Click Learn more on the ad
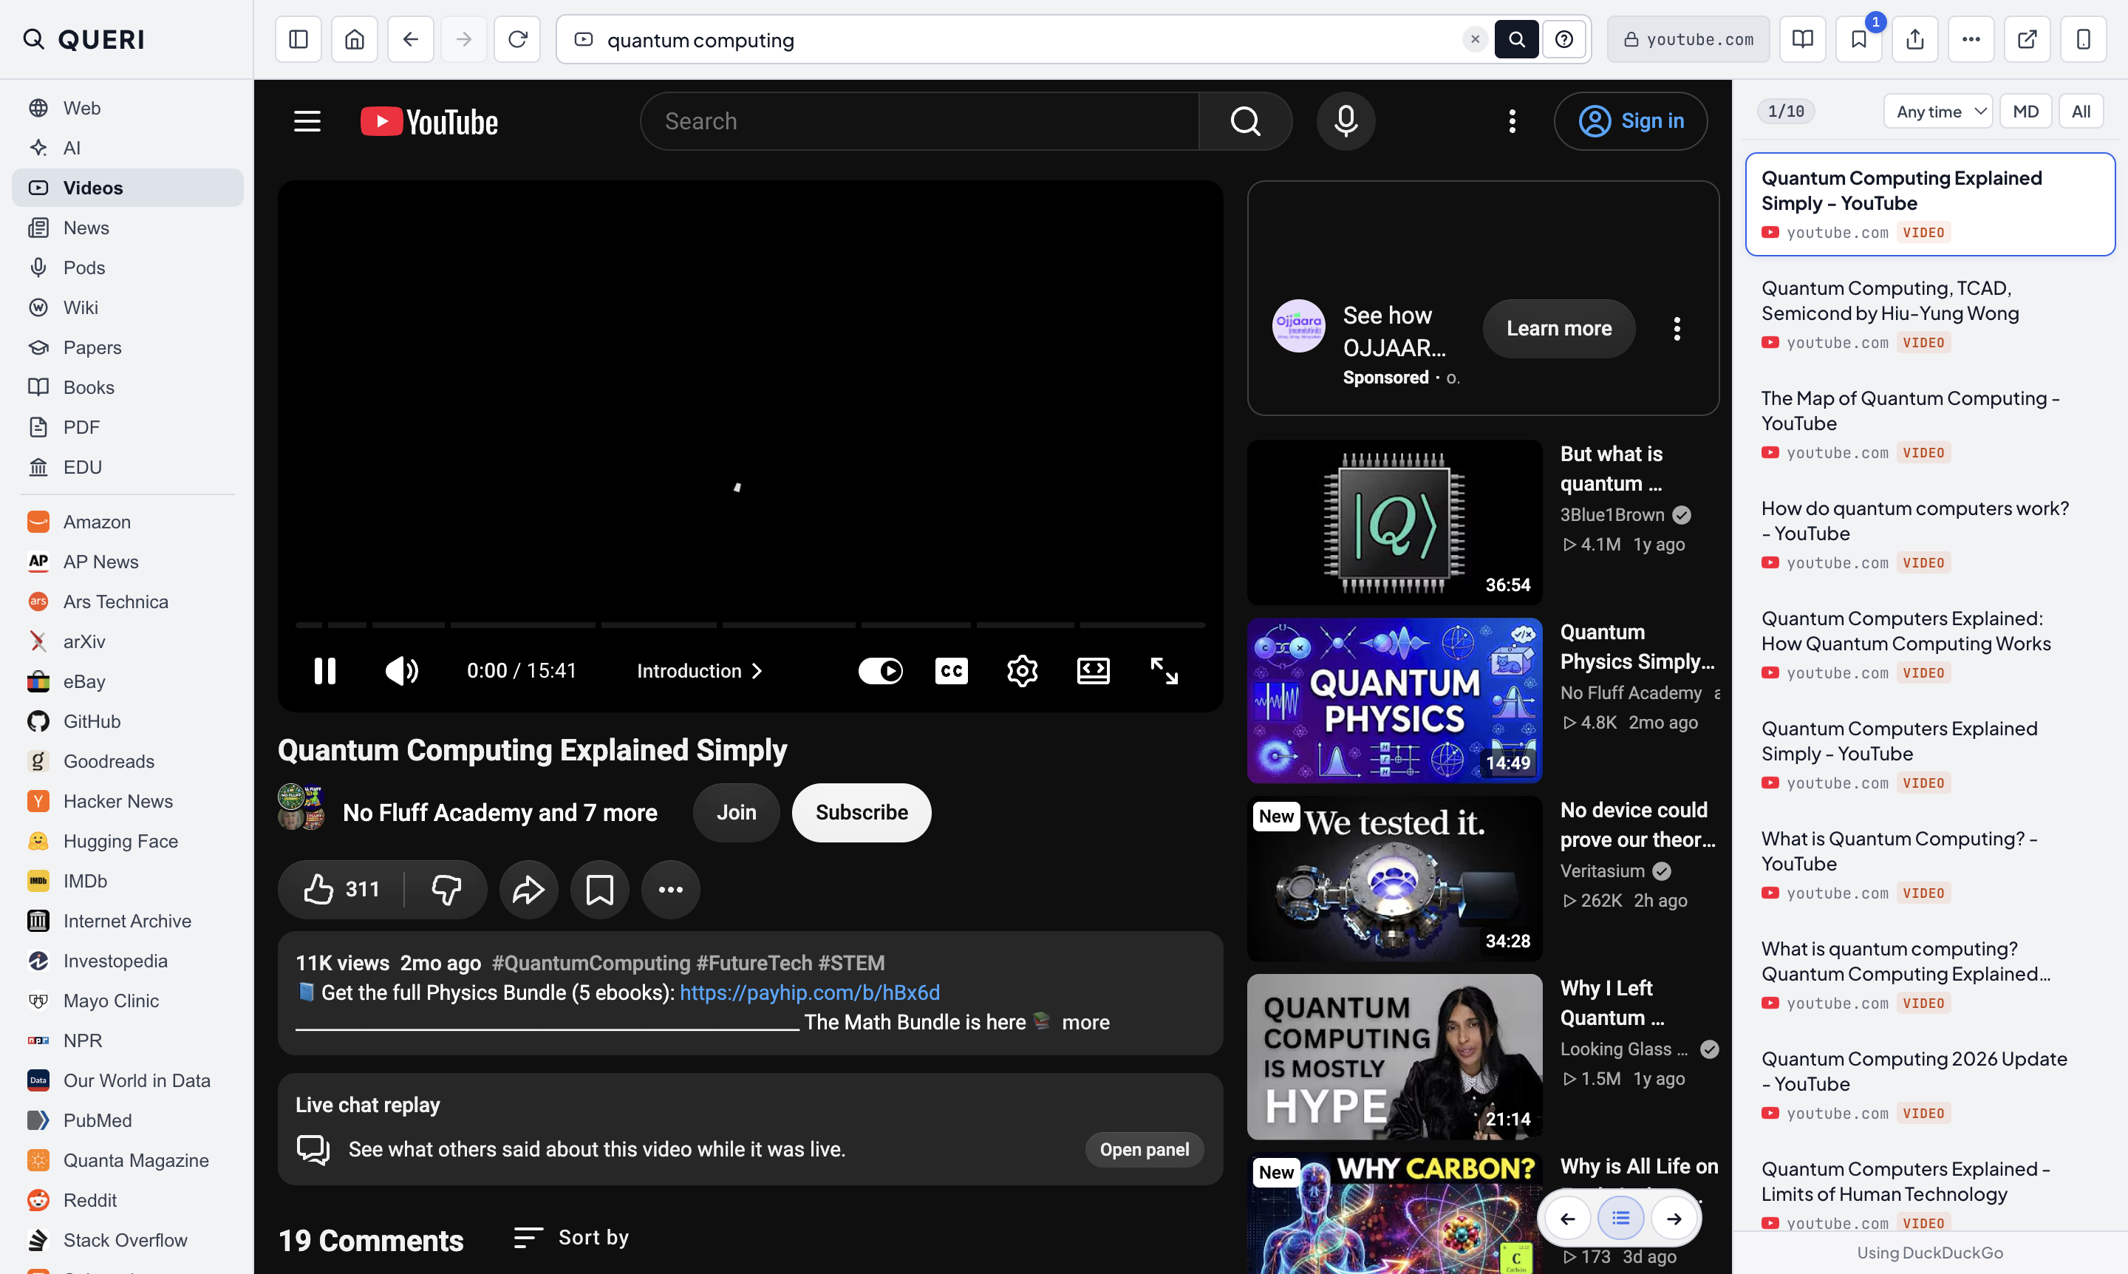Viewport: 2128px width, 1274px height. [x=1558, y=328]
